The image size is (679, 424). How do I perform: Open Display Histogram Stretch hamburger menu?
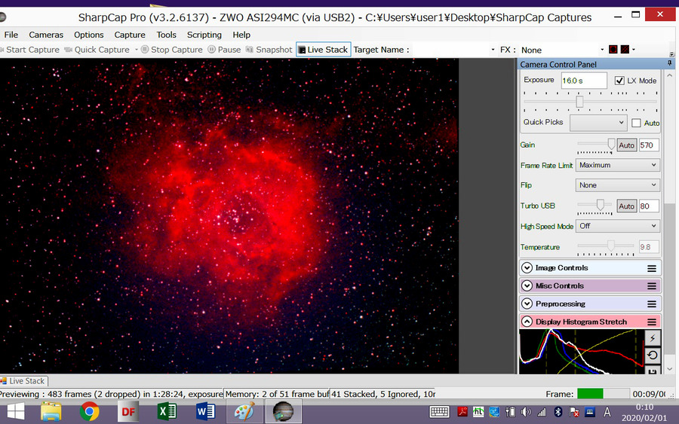[x=652, y=322]
